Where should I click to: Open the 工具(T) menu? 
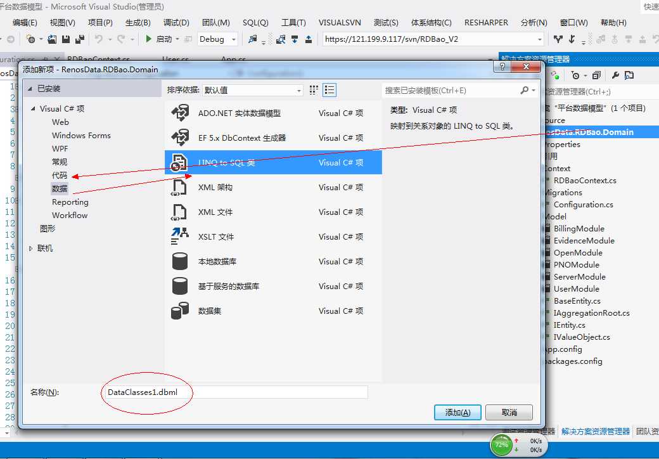click(x=293, y=23)
